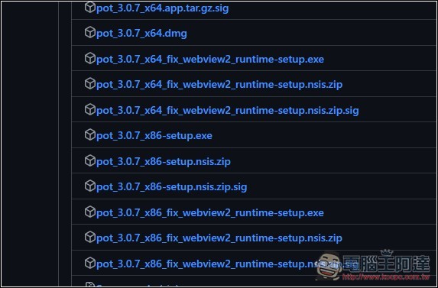438x288 pixels.
Task: Click package icon of x64_fix_webview2 setup.exe
Action: coord(90,58)
